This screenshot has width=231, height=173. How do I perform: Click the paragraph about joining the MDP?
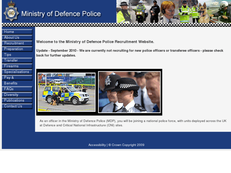click(133, 123)
